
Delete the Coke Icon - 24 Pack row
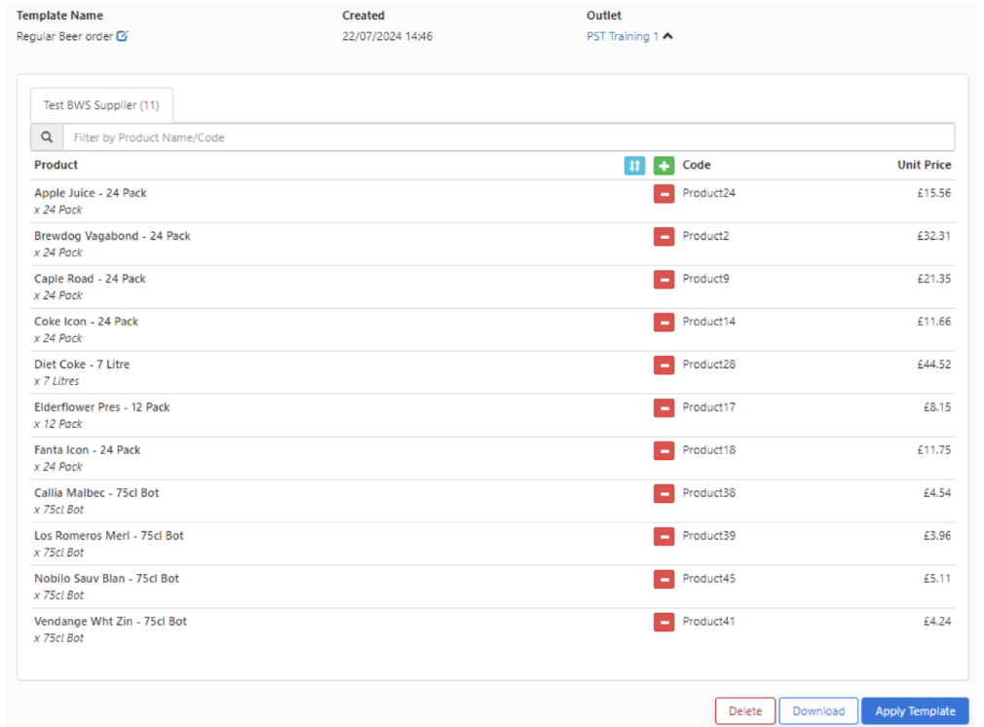(x=663, y=323)
